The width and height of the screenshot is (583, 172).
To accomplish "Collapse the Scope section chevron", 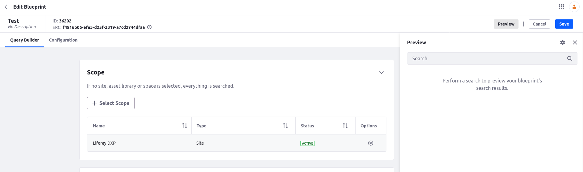I will pos(381,73).
